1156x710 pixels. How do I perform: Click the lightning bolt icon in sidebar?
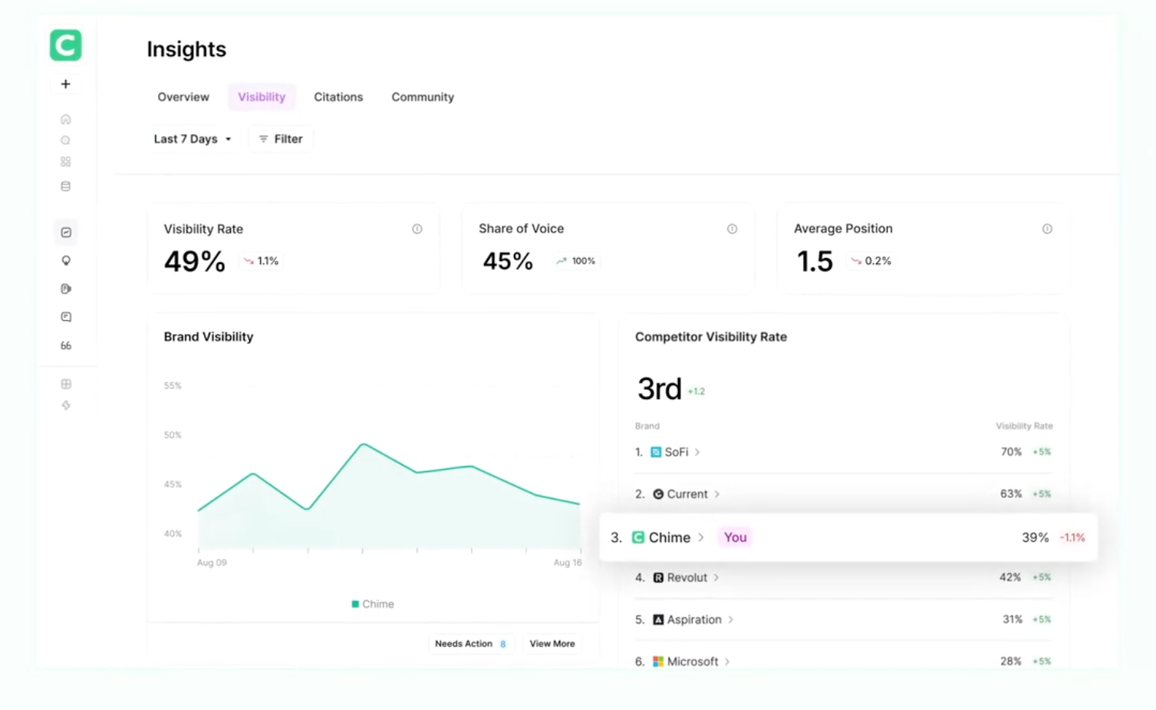pos(66,405)
